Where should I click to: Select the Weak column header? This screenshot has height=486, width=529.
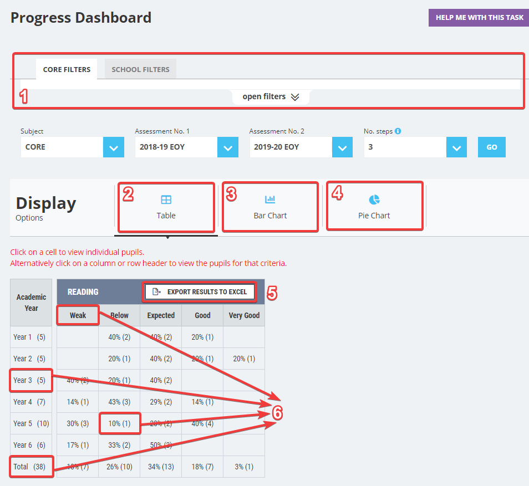click(78, 315)
